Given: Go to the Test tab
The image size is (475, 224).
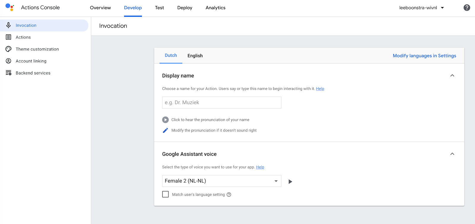Looking at the screenshot, I should [x=159, y=8].
